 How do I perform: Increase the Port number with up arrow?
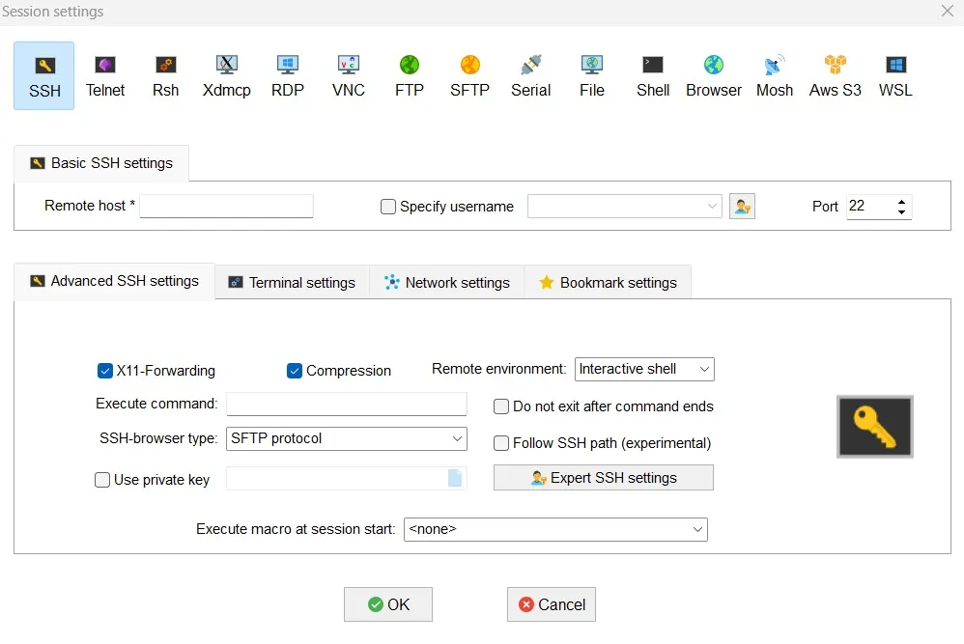point(901,202)
